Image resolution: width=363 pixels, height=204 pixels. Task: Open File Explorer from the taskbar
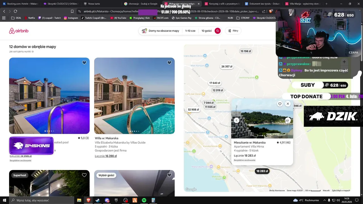[79, 200]
